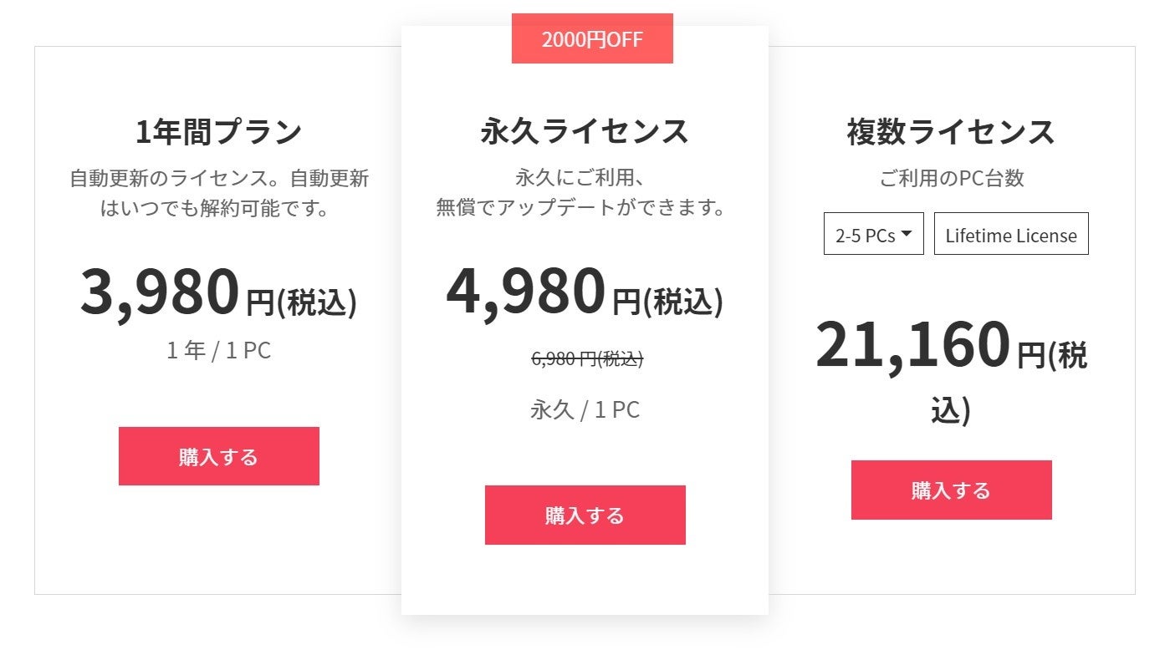Image resolution: width=1170 pixels, height=650 pixels.
Task: Select the 1年間プラン heading
Action: [x=218, y=132]
